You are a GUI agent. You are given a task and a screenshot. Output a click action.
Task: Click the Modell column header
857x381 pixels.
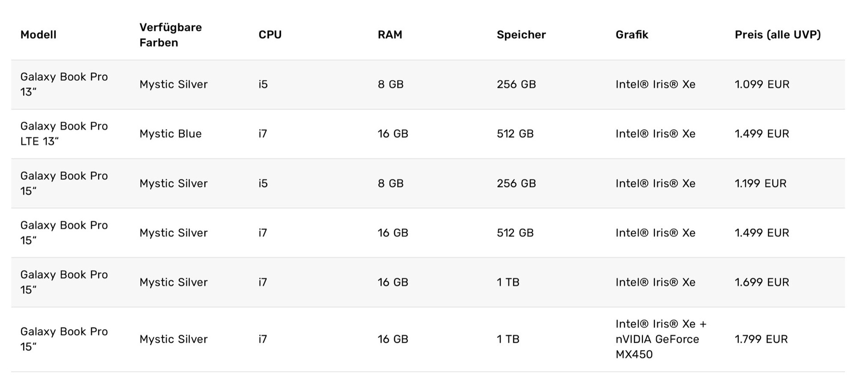[x=38, y=35]
